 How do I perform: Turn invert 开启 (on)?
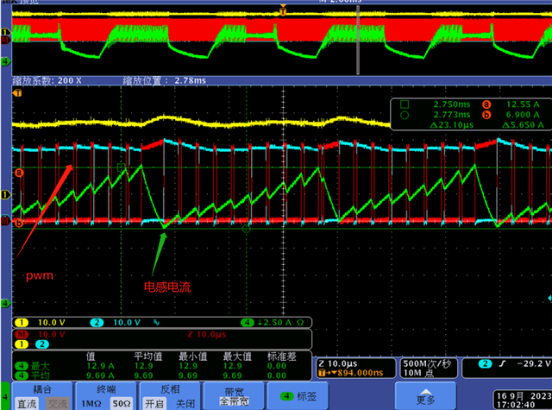click(x=154, y=404)
